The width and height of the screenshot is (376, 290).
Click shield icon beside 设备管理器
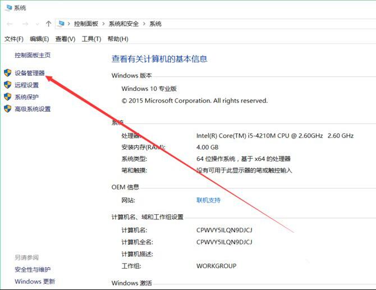(8, 73)
